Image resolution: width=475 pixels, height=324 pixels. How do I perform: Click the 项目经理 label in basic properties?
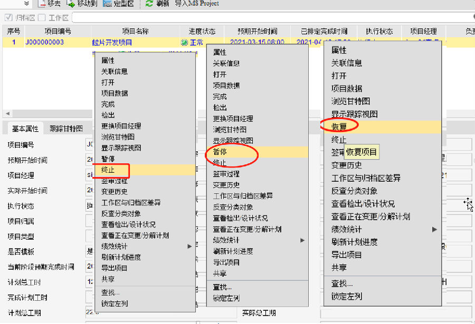pyautogui.click(x=21, y=175)
